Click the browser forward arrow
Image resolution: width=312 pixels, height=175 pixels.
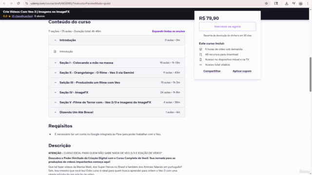(x=11, y=3)
